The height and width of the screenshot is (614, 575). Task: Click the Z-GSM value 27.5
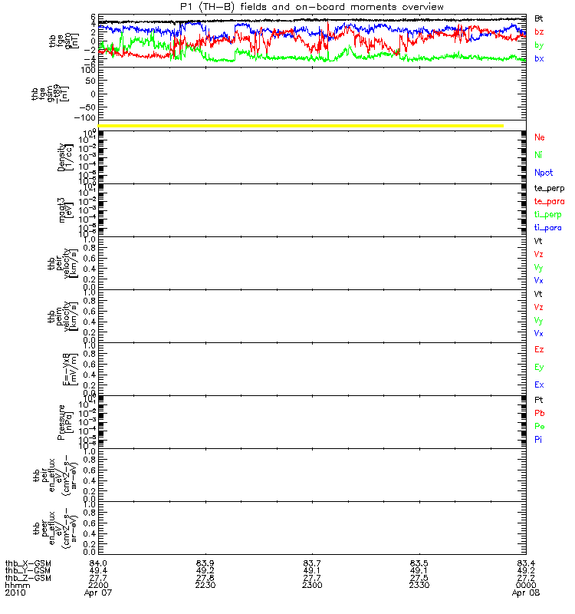[419, 578]
